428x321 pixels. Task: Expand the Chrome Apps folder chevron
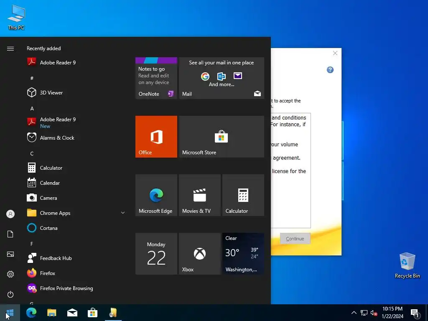[123, 213]
